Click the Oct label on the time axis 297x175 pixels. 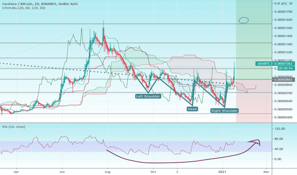pyautogui.click(x=153, y=172)
